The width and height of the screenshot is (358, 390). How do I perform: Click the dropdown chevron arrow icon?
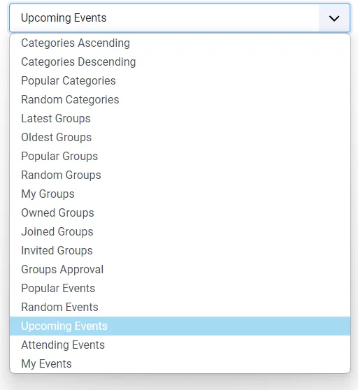click(334, 18)
